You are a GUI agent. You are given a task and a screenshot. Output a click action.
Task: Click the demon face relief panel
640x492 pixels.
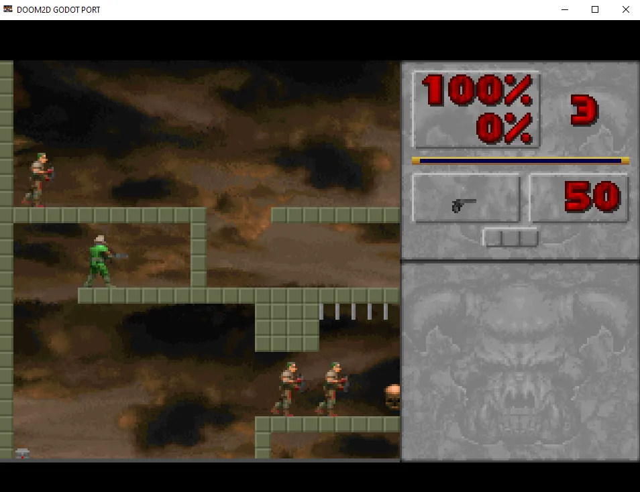click(x=520, y=361)
